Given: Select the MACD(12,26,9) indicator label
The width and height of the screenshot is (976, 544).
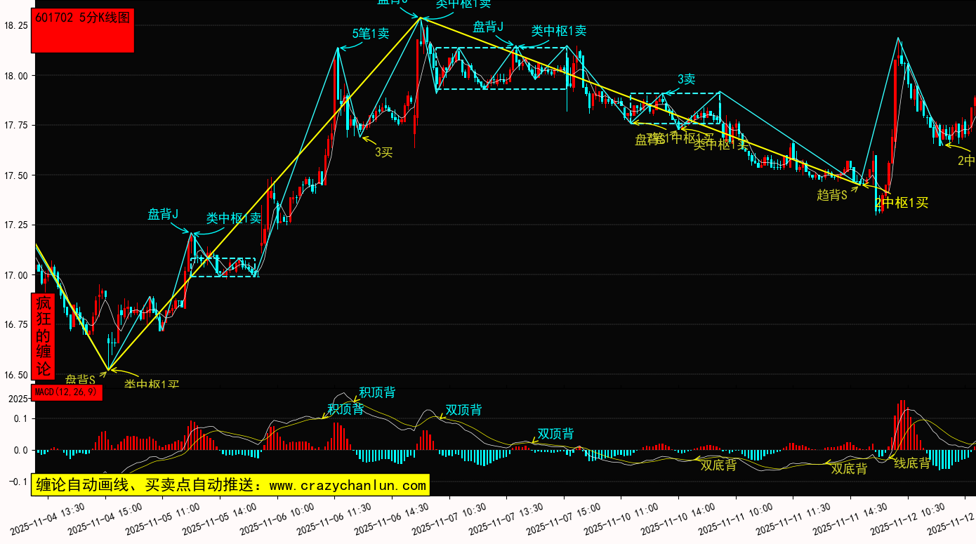Looking at the screenshot, I should coord(67,392).
